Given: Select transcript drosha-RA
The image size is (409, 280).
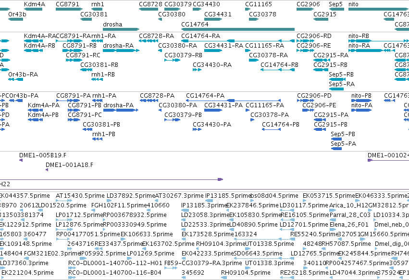Looking at the screenshot, I should point(121,51).
